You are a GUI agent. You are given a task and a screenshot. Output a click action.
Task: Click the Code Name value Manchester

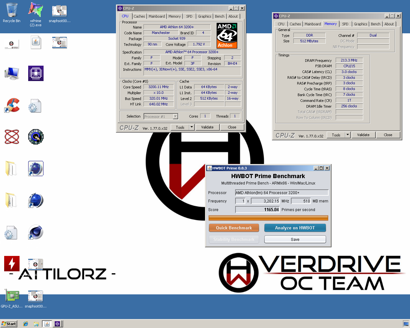tap(161, 33)
